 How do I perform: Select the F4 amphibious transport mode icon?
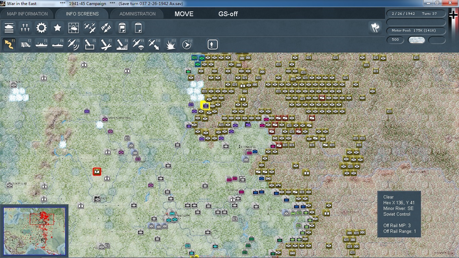coord(57,44)
